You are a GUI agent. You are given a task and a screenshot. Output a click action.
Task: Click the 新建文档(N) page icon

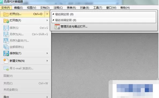6,61
